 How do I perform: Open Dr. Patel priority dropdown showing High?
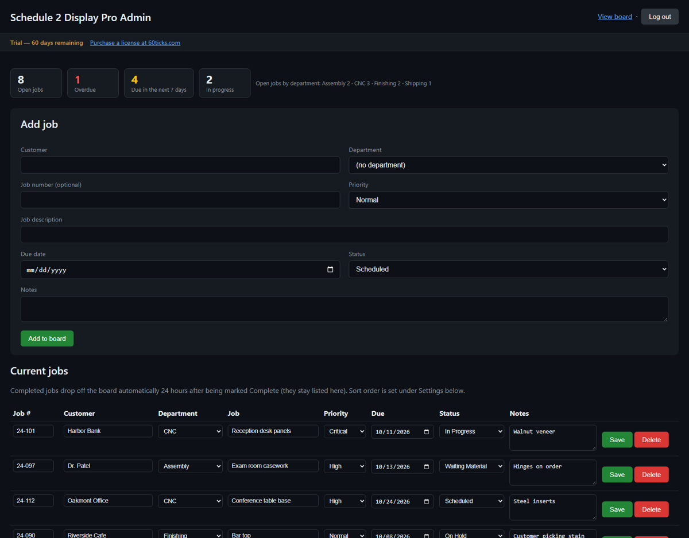pyautogui.click(x=344, y=466)
